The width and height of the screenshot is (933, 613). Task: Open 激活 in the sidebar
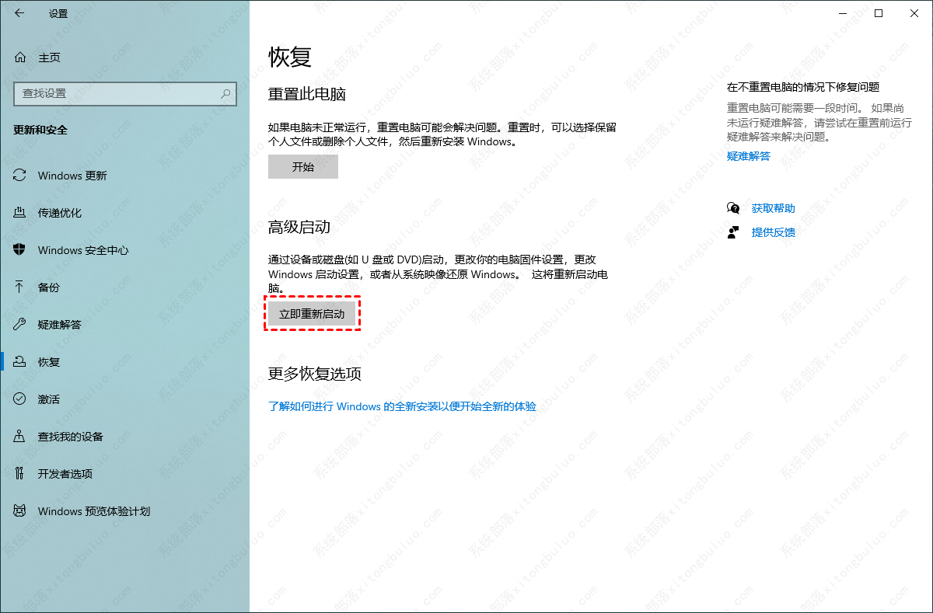tap(49, 399)
